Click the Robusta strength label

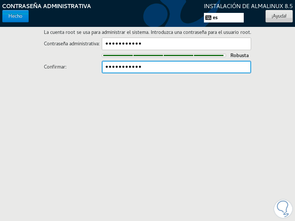239,56
